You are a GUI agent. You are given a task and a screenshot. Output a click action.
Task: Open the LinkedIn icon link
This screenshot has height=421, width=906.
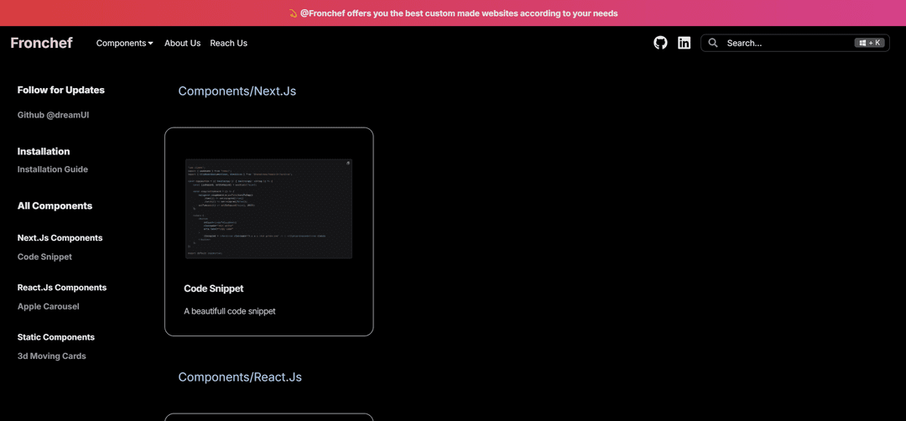[685, 43]
